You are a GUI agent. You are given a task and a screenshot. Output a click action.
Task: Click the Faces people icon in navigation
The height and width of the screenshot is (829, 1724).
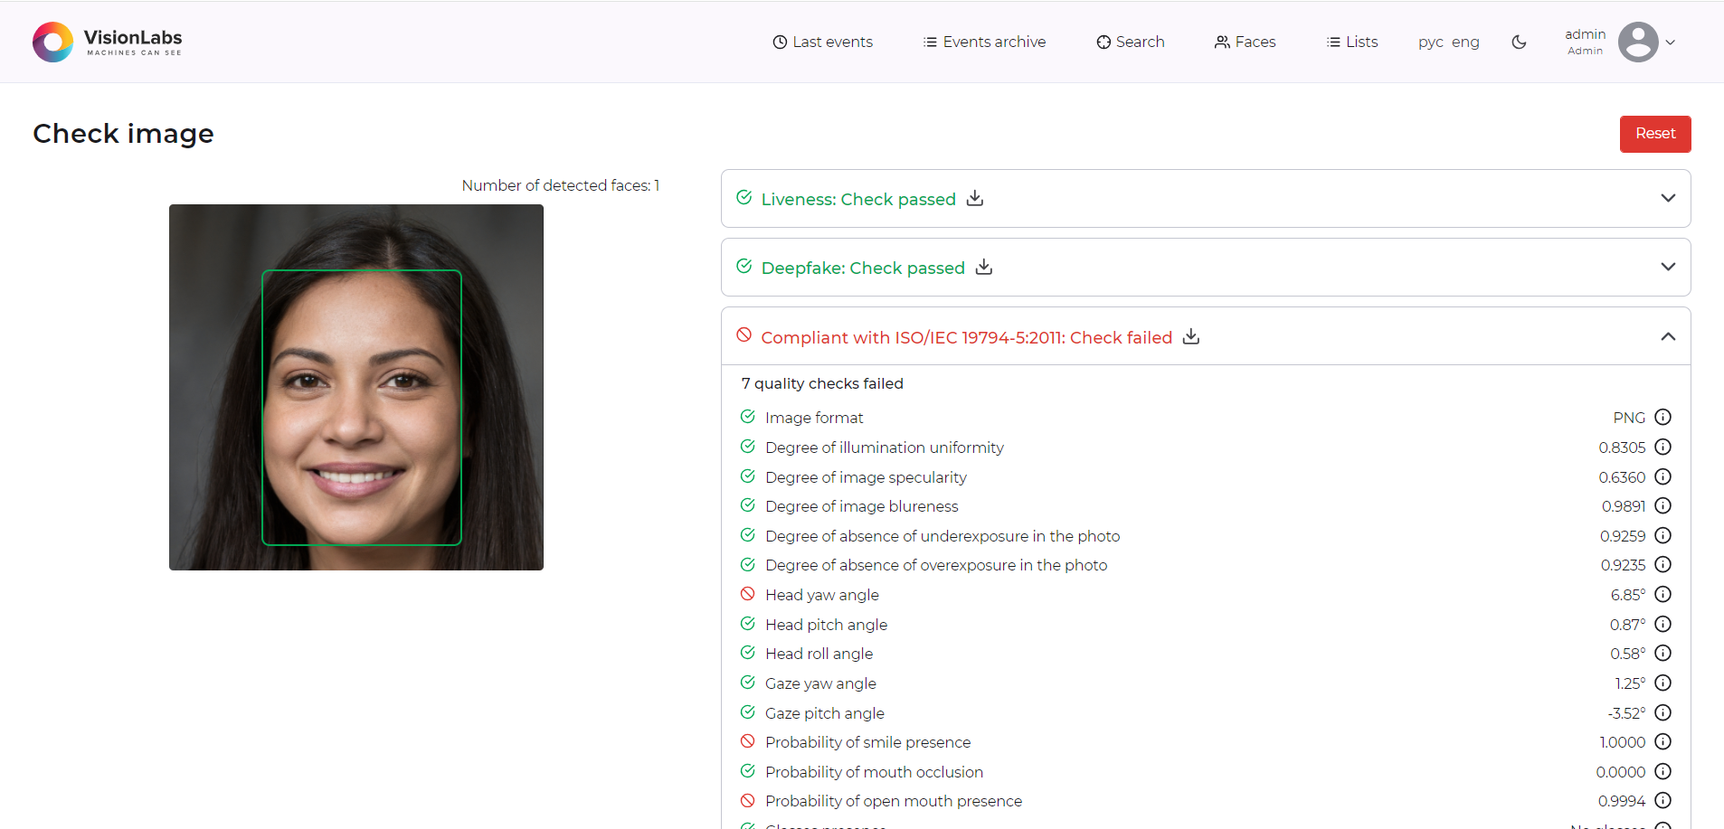click(x=1221, y=42)
